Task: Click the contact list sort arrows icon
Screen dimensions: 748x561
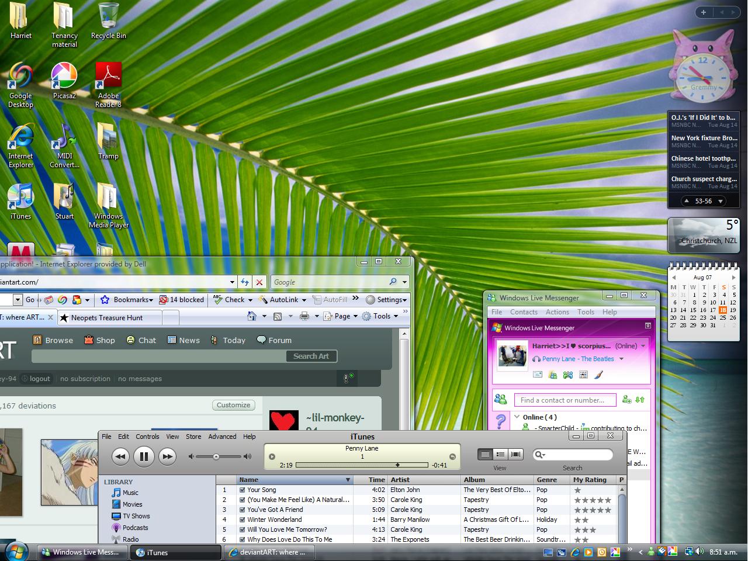Action: pyautogui.click(x=640, y=400)
